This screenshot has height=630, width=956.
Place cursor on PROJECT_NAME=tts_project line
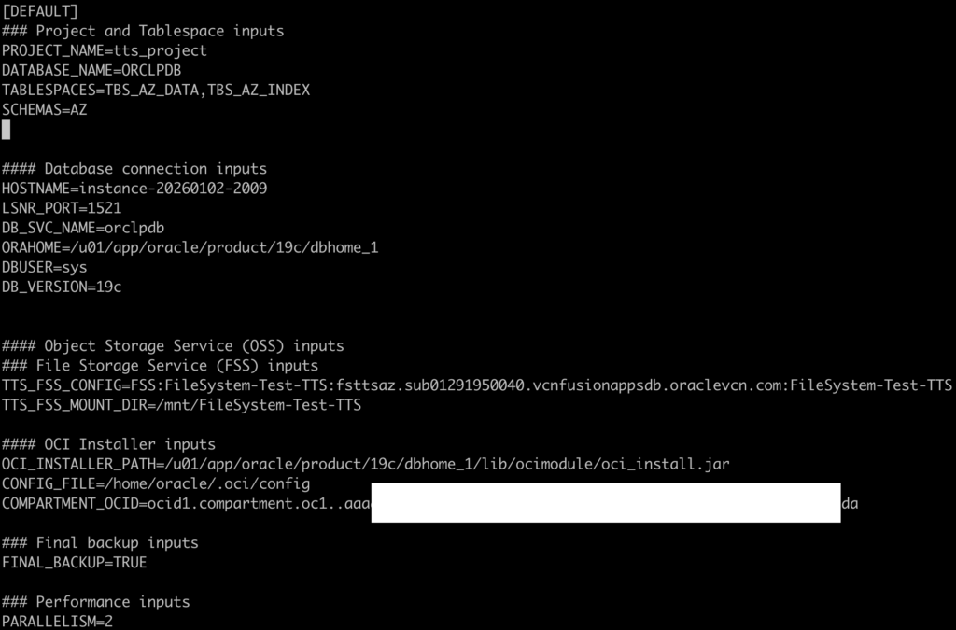[x=105, y=50]
